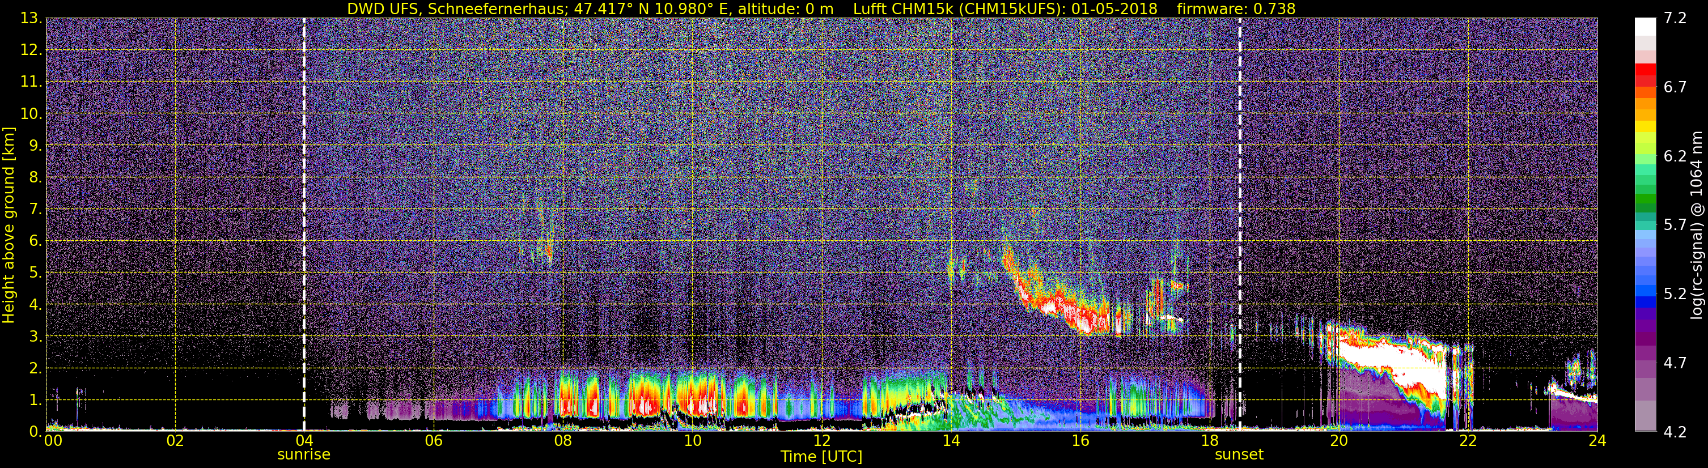Click the 8. tick label on the height axis
This screenshot has height=468, width=1708.
pos(35,178)
